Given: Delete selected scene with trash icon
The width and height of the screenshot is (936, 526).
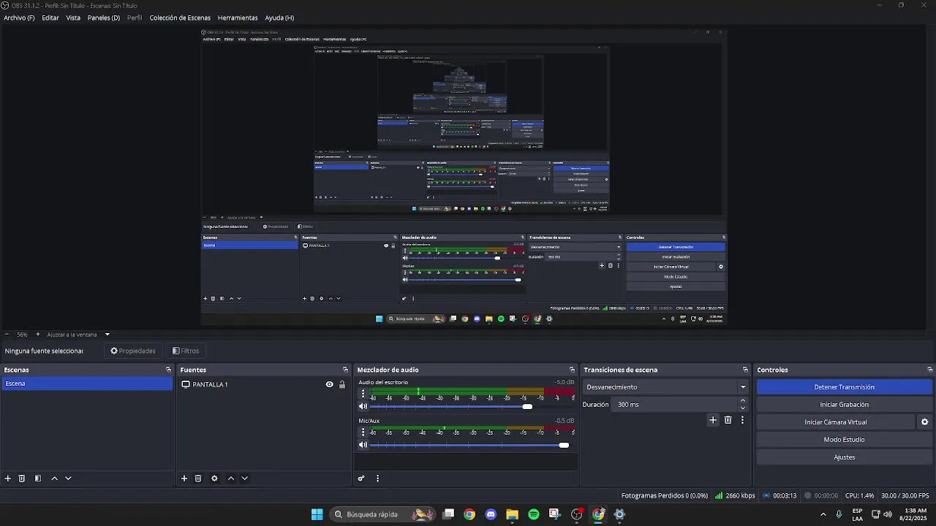Looking at the screenshot, I should click(x=22, y=479).
